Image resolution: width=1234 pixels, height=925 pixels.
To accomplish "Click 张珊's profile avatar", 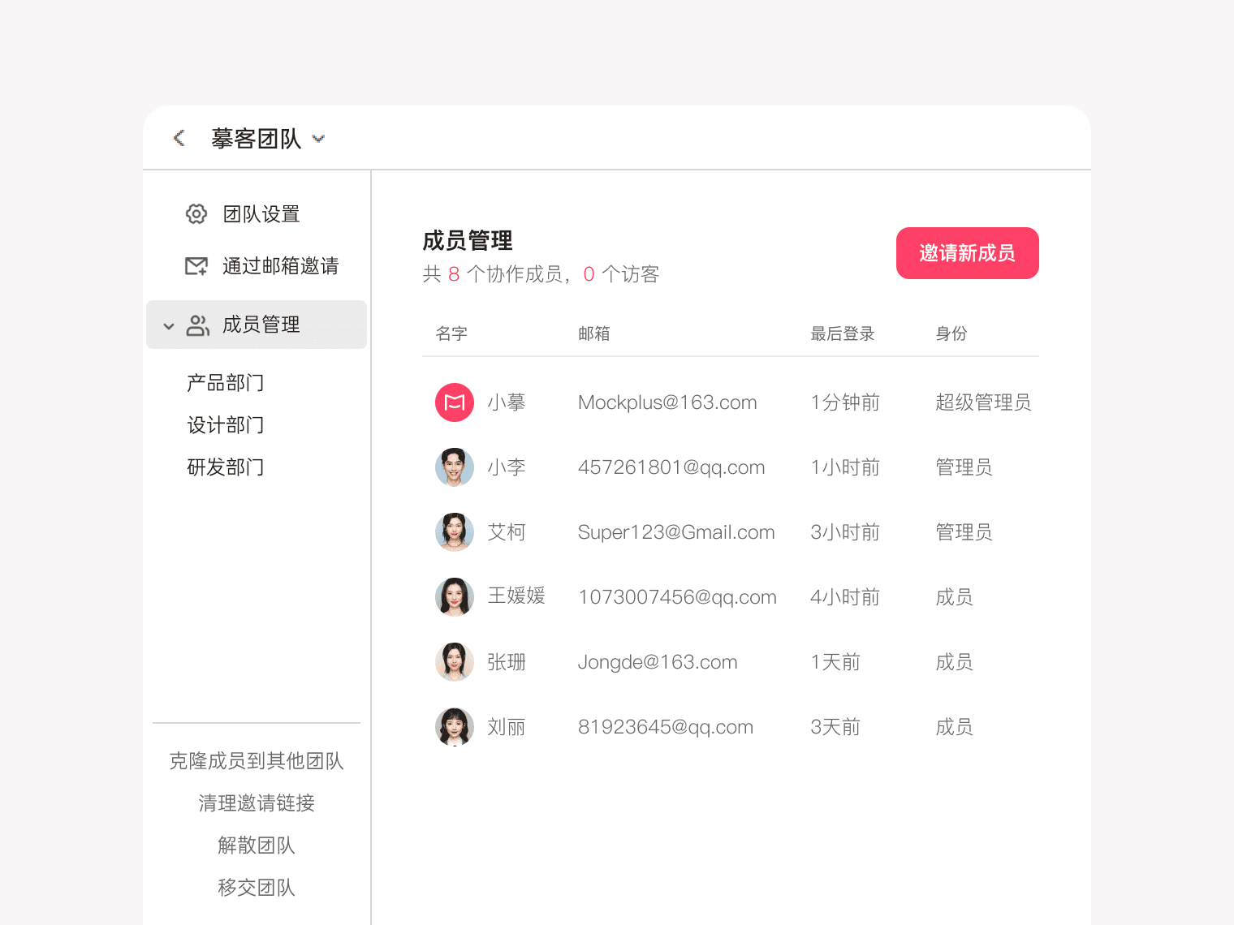I will [455, 662].
